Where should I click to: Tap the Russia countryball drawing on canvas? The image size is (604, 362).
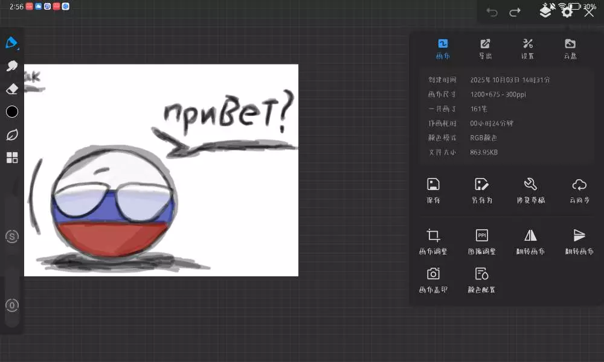point(114,202)
